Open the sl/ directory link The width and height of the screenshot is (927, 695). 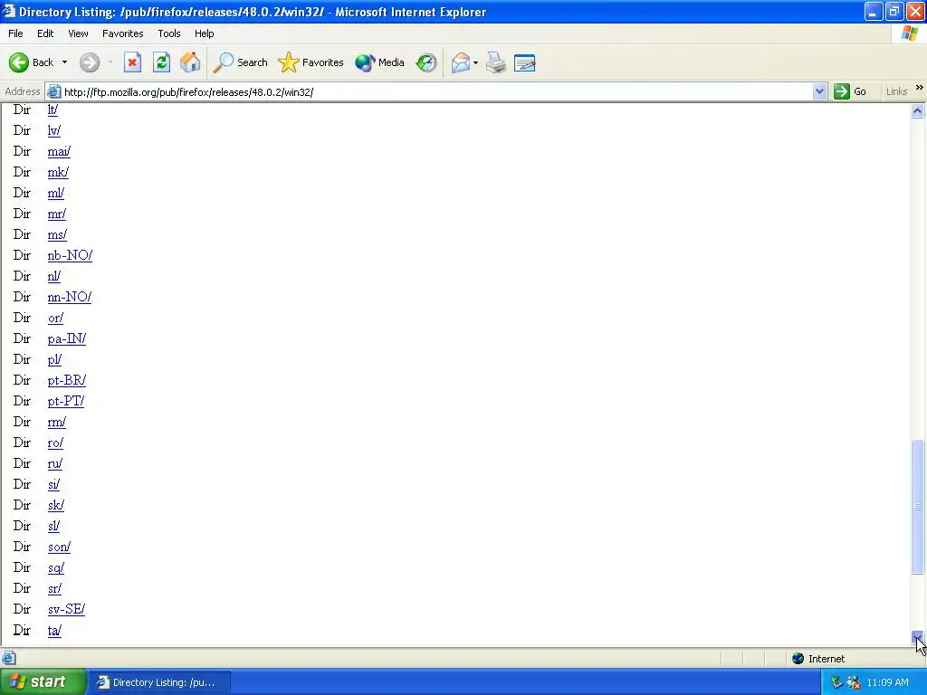click(53, 526)
